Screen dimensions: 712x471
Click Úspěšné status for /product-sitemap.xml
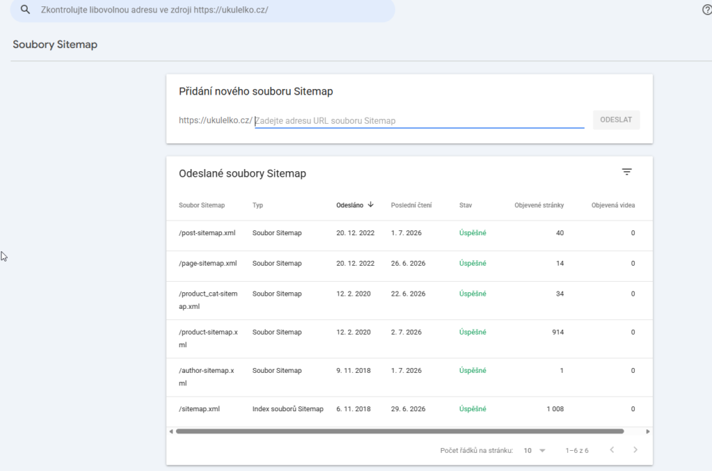[x=473, y=333]
